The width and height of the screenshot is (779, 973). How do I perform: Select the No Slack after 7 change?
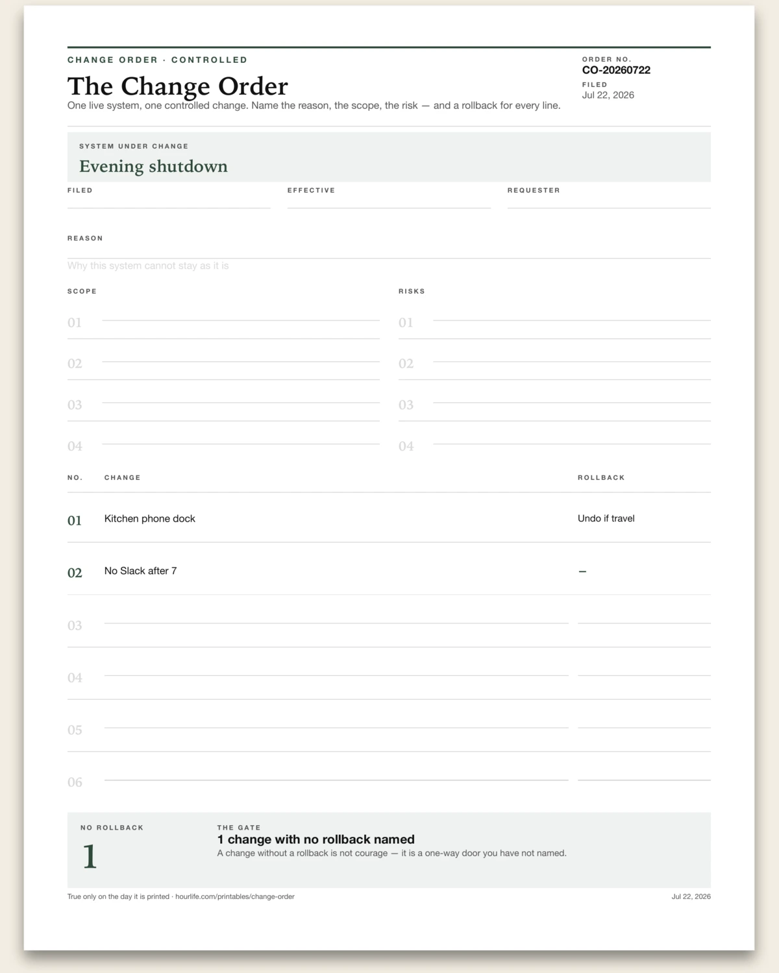pos(141,571)
